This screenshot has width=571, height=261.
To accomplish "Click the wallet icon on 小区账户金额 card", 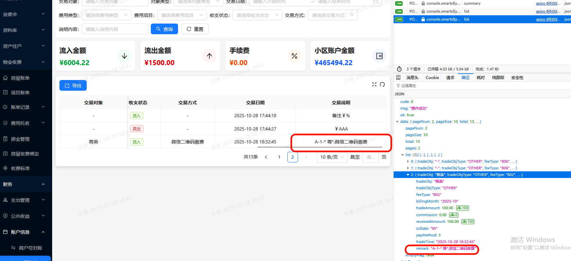I will (x=379, y=56).
